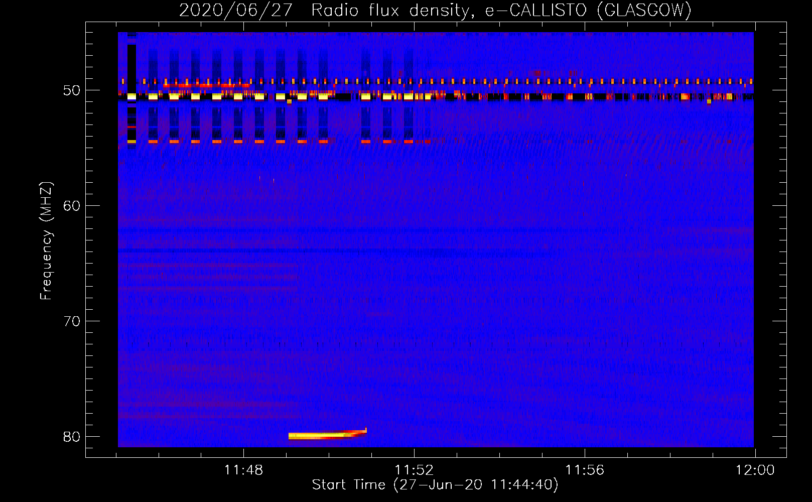Click the 50 MHz frequency tick label
Viewport: 812px width, 502px height.
coord(72,91)
